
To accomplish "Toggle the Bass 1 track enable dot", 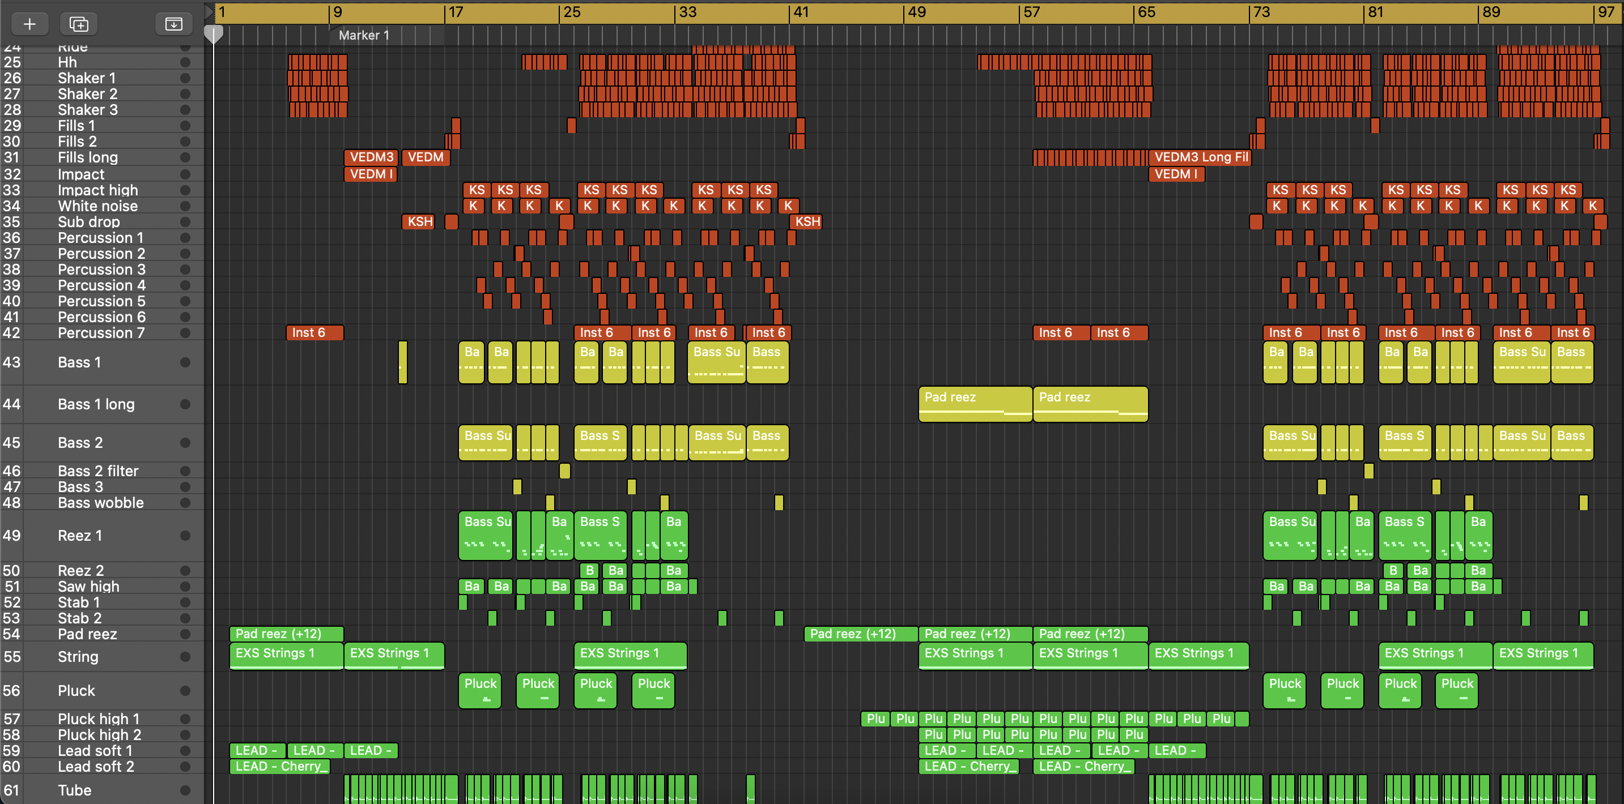I will (x=185, y=362).
